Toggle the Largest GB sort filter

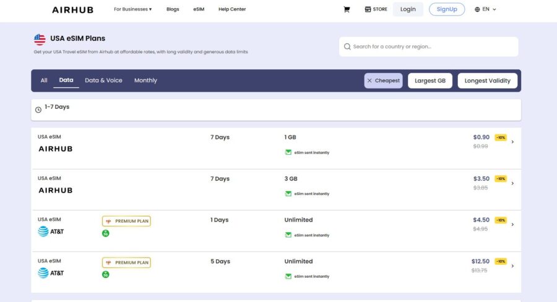coord(430,80)
